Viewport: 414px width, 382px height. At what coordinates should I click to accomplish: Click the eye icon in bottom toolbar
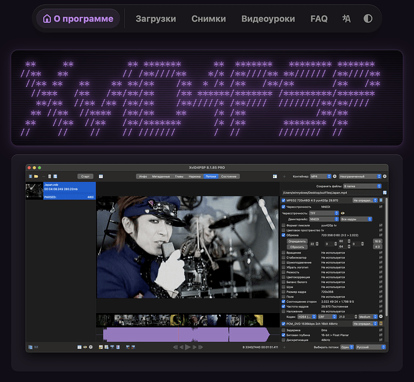85,347
